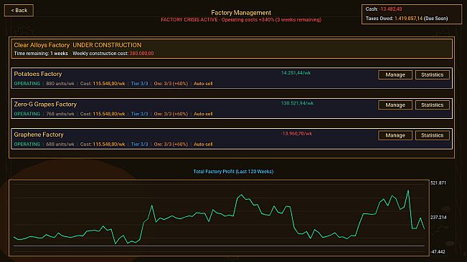The width and height of the screenshot is (467, 262).
Task: View Statistics for Potatoes Factory
Action: coord(432,75)
